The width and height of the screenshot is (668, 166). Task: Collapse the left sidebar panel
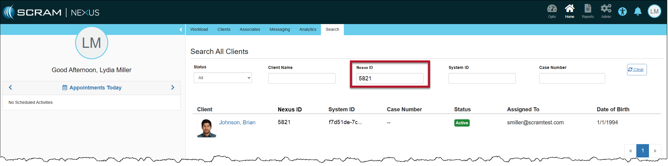click(x=181, y=30)
